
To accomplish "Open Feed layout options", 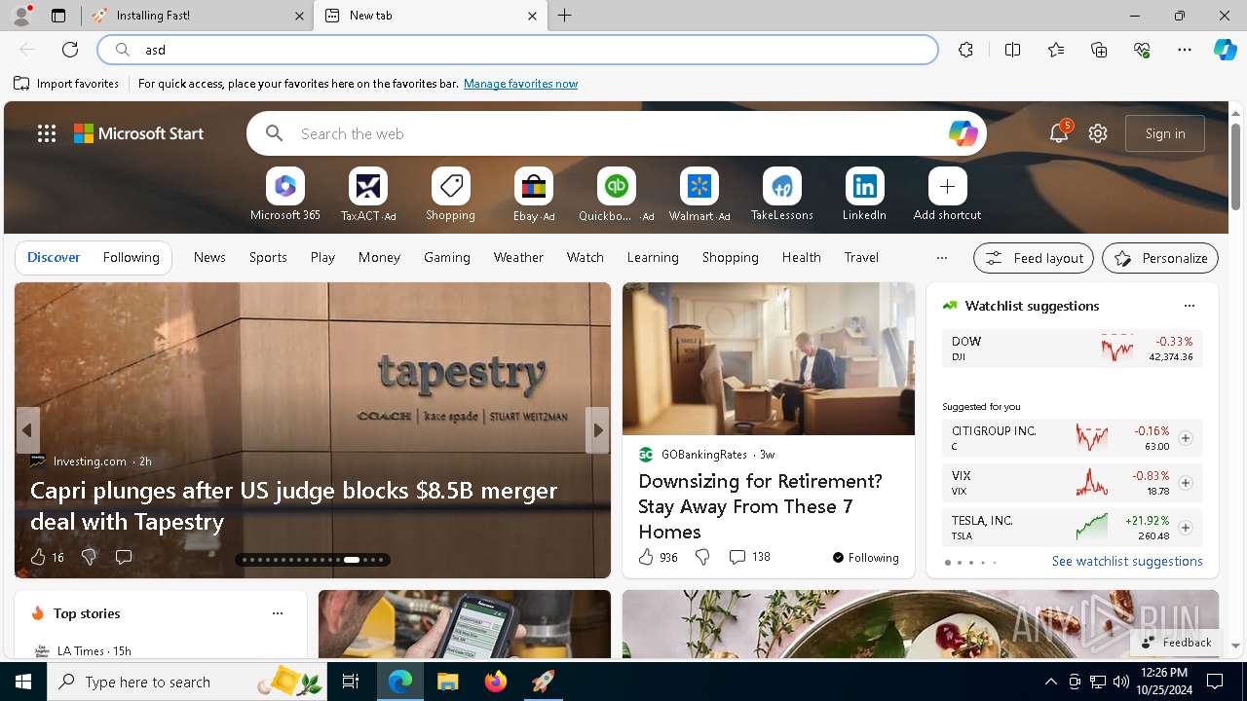I will pyautogui.click(x=1034, y=258).
